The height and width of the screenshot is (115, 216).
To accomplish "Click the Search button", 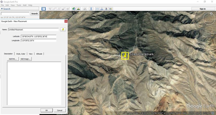I will [x=34, y=13].
